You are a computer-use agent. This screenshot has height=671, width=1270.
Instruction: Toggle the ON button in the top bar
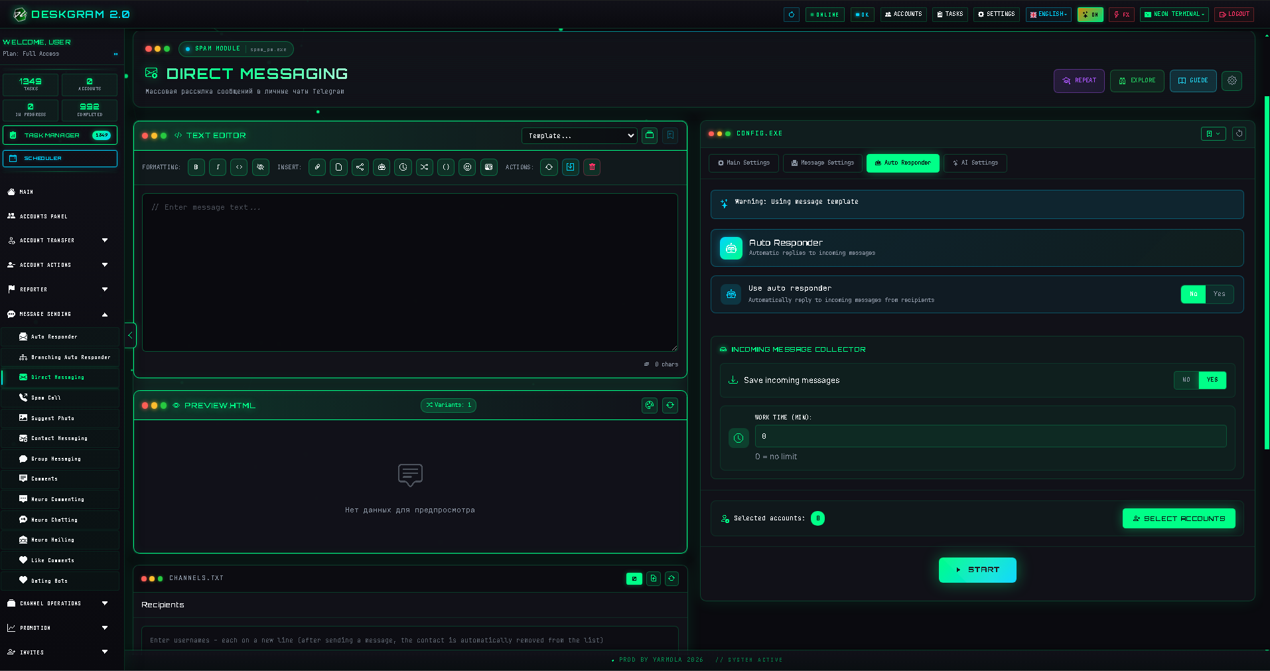pos(1090,15)
